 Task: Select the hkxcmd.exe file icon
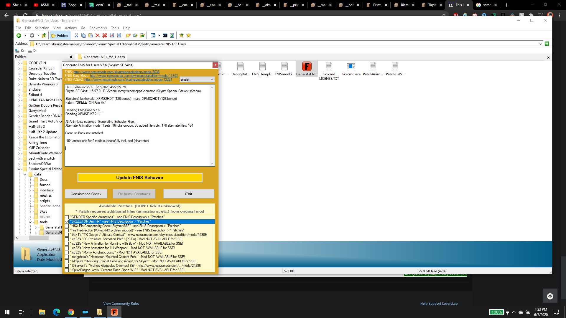click(x=351, y=69)
